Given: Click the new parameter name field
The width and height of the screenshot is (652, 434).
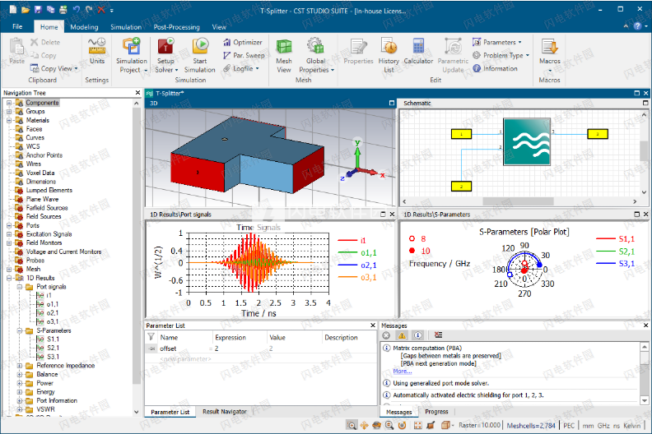Looking at the screenshot, I should [x=185, y=359].
